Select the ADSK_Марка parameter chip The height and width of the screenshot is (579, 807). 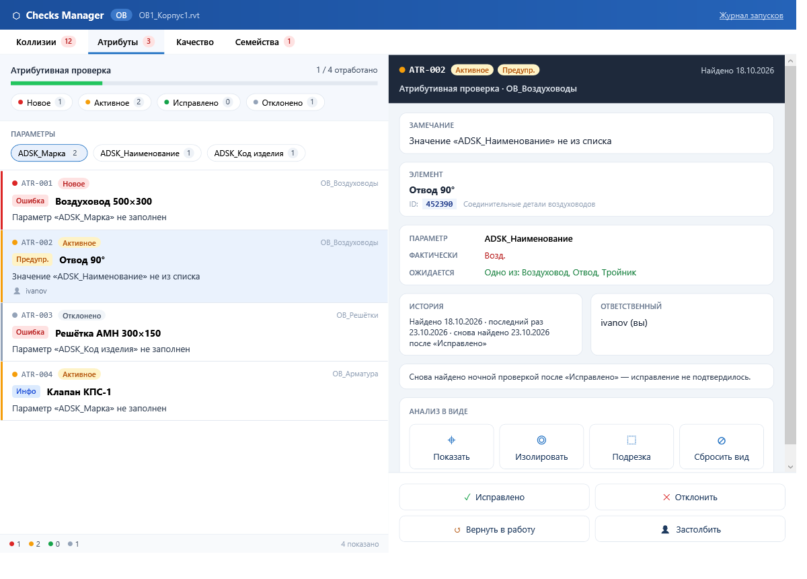tap(49, 154)
